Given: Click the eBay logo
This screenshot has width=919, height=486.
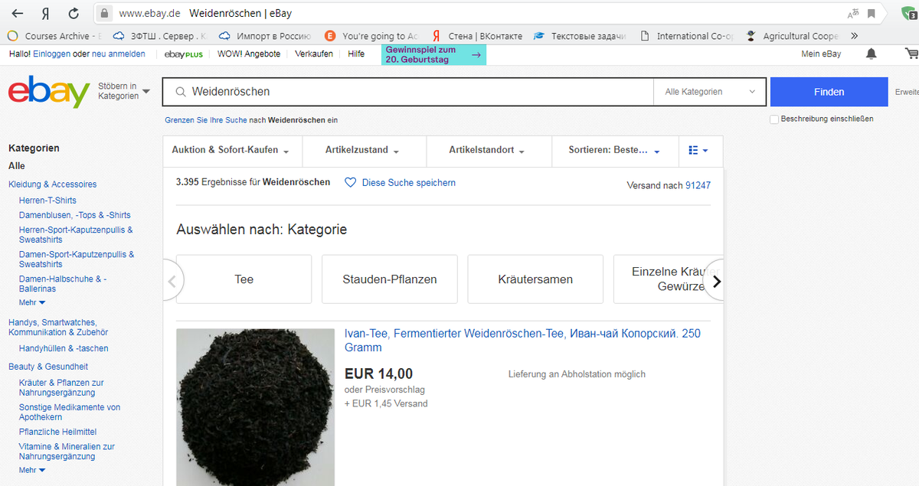Looking at the screenshot, I should coord(49,91).
